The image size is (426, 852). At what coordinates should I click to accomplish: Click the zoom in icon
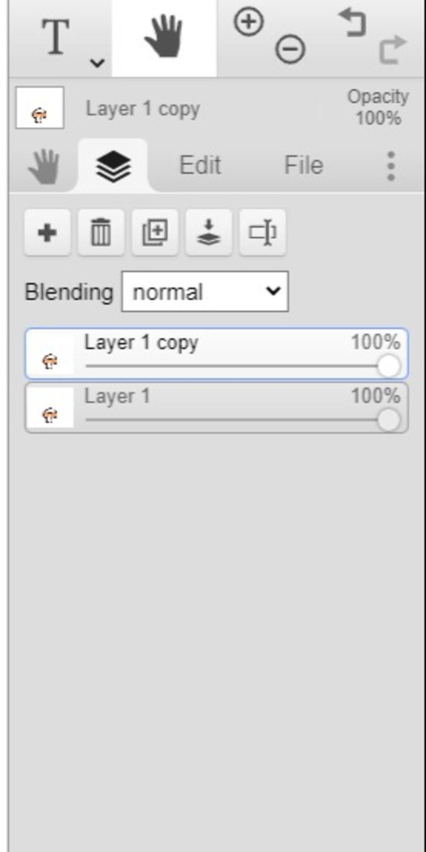(x=249, y=22)
